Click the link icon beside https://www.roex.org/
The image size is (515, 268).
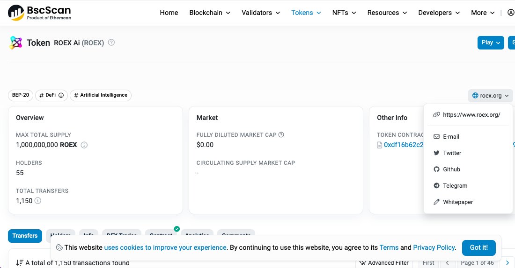(x=436, y=115)
